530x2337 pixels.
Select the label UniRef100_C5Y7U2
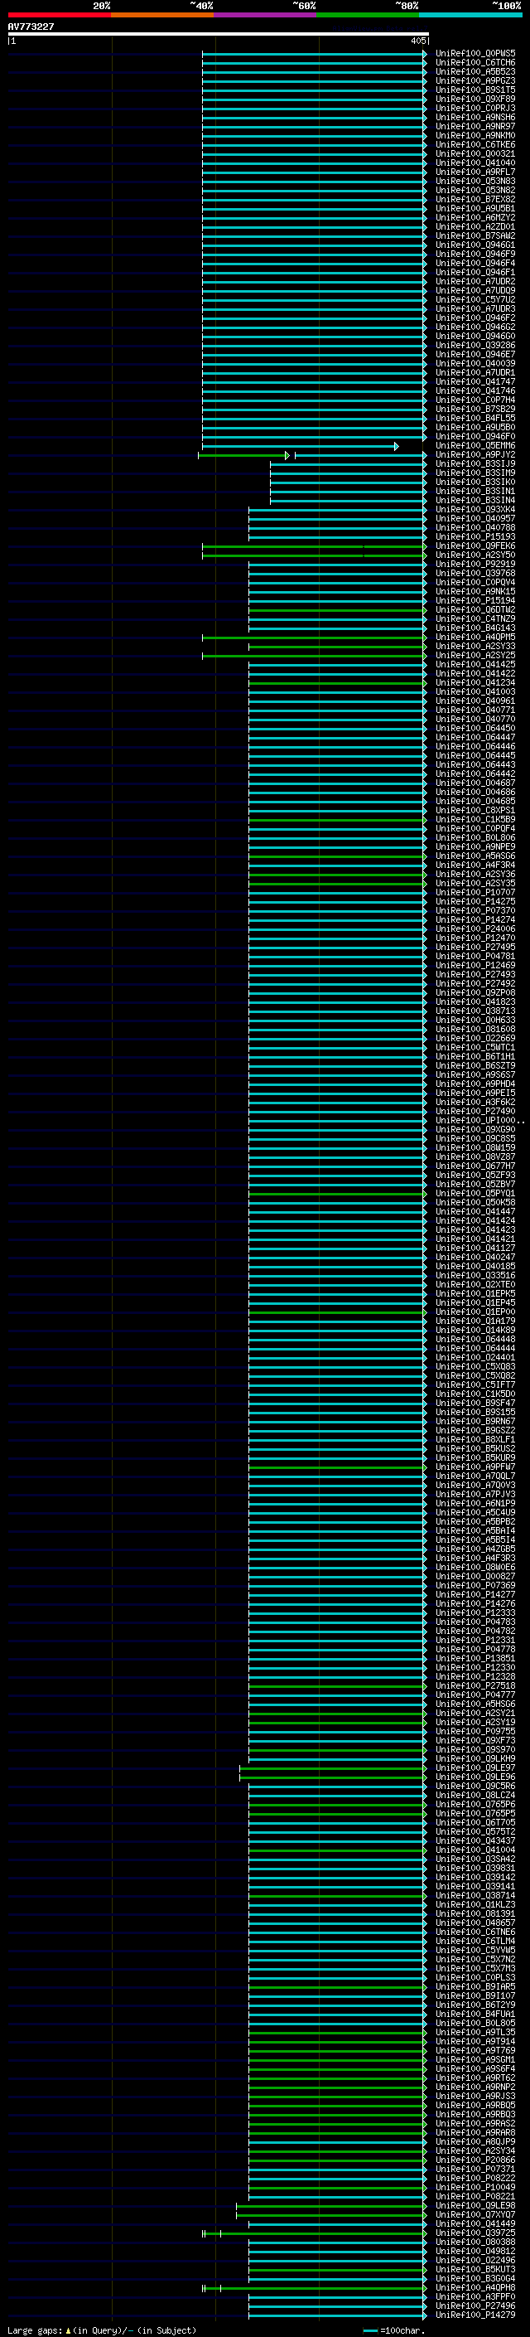pyautogui.click(x=475, y=299)
